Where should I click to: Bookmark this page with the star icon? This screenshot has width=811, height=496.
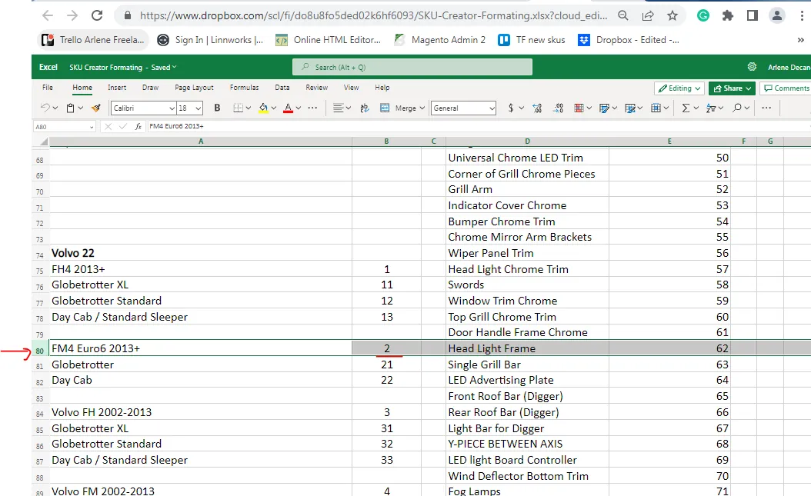tap(672, 15)
